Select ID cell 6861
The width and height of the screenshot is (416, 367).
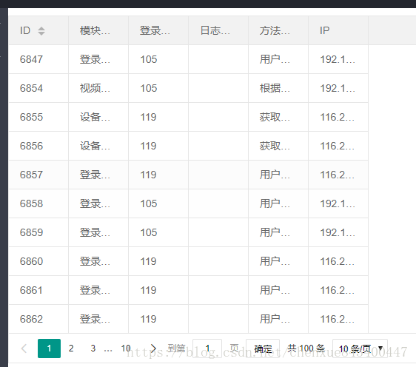point(38,291)
